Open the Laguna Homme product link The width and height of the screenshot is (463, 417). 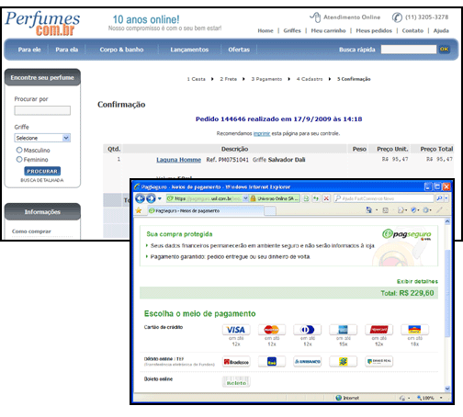click(179, 160)
